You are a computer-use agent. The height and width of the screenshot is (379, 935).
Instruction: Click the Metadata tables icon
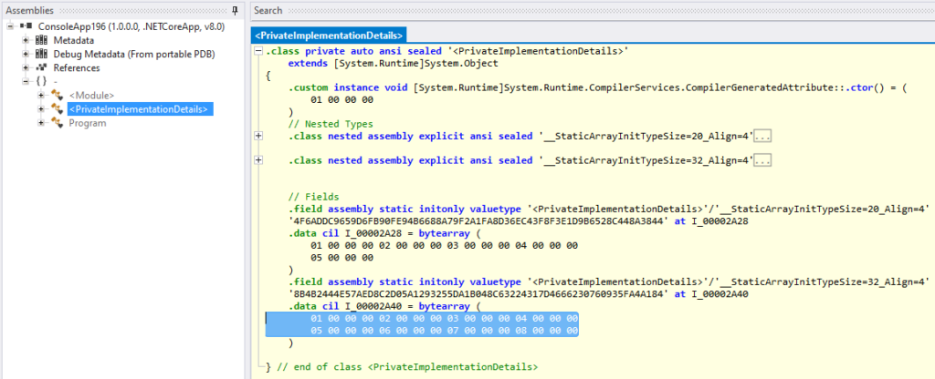[x=41, y=41]
